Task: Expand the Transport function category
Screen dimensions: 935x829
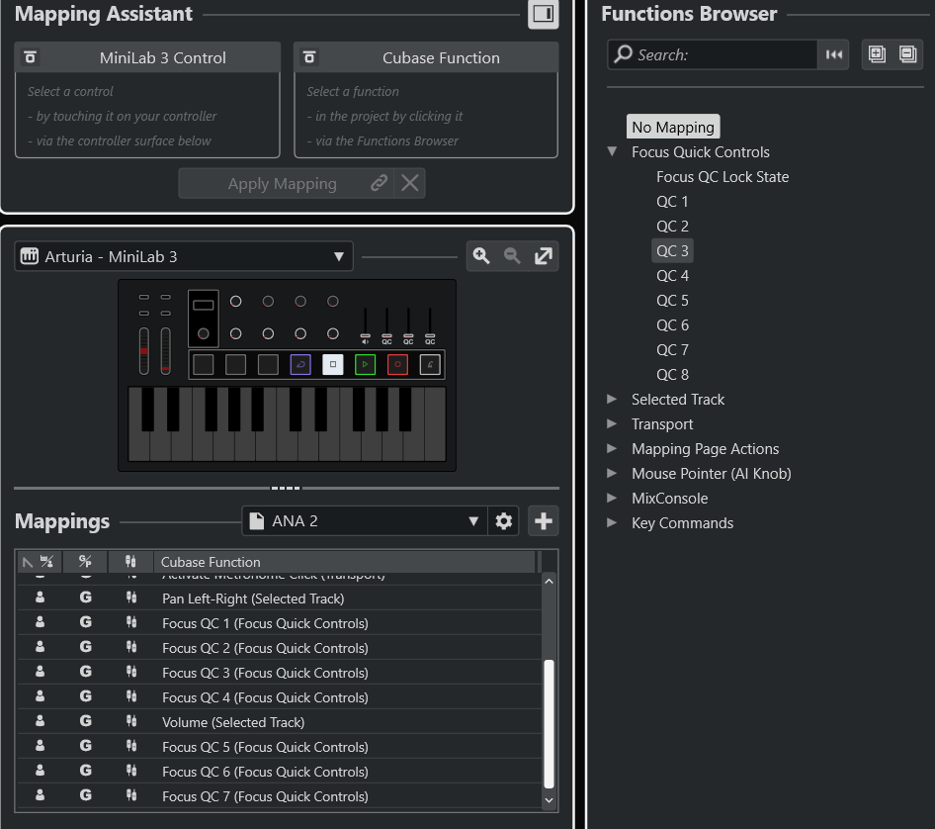Action: click(x=612, y=424)
